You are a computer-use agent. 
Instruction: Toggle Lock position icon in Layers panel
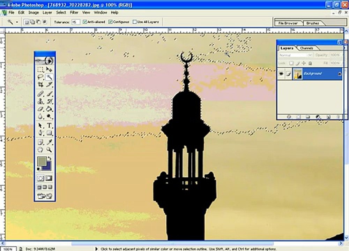pos(304,63)
